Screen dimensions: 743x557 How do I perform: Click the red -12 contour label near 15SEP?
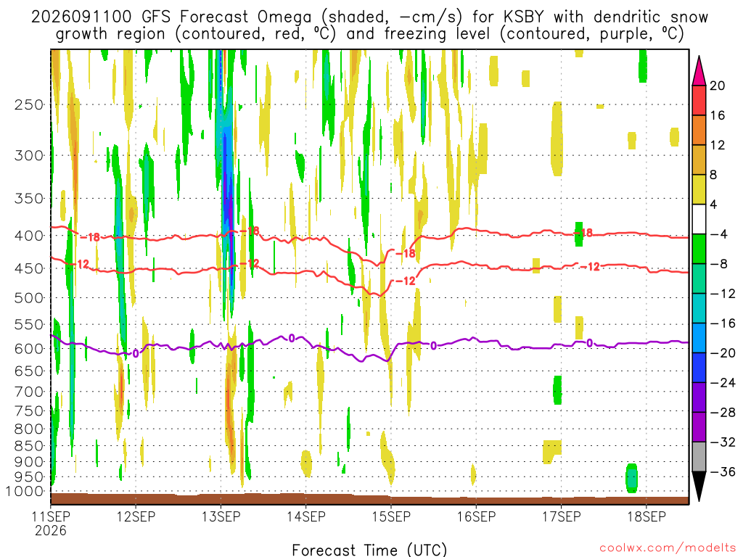406,281
